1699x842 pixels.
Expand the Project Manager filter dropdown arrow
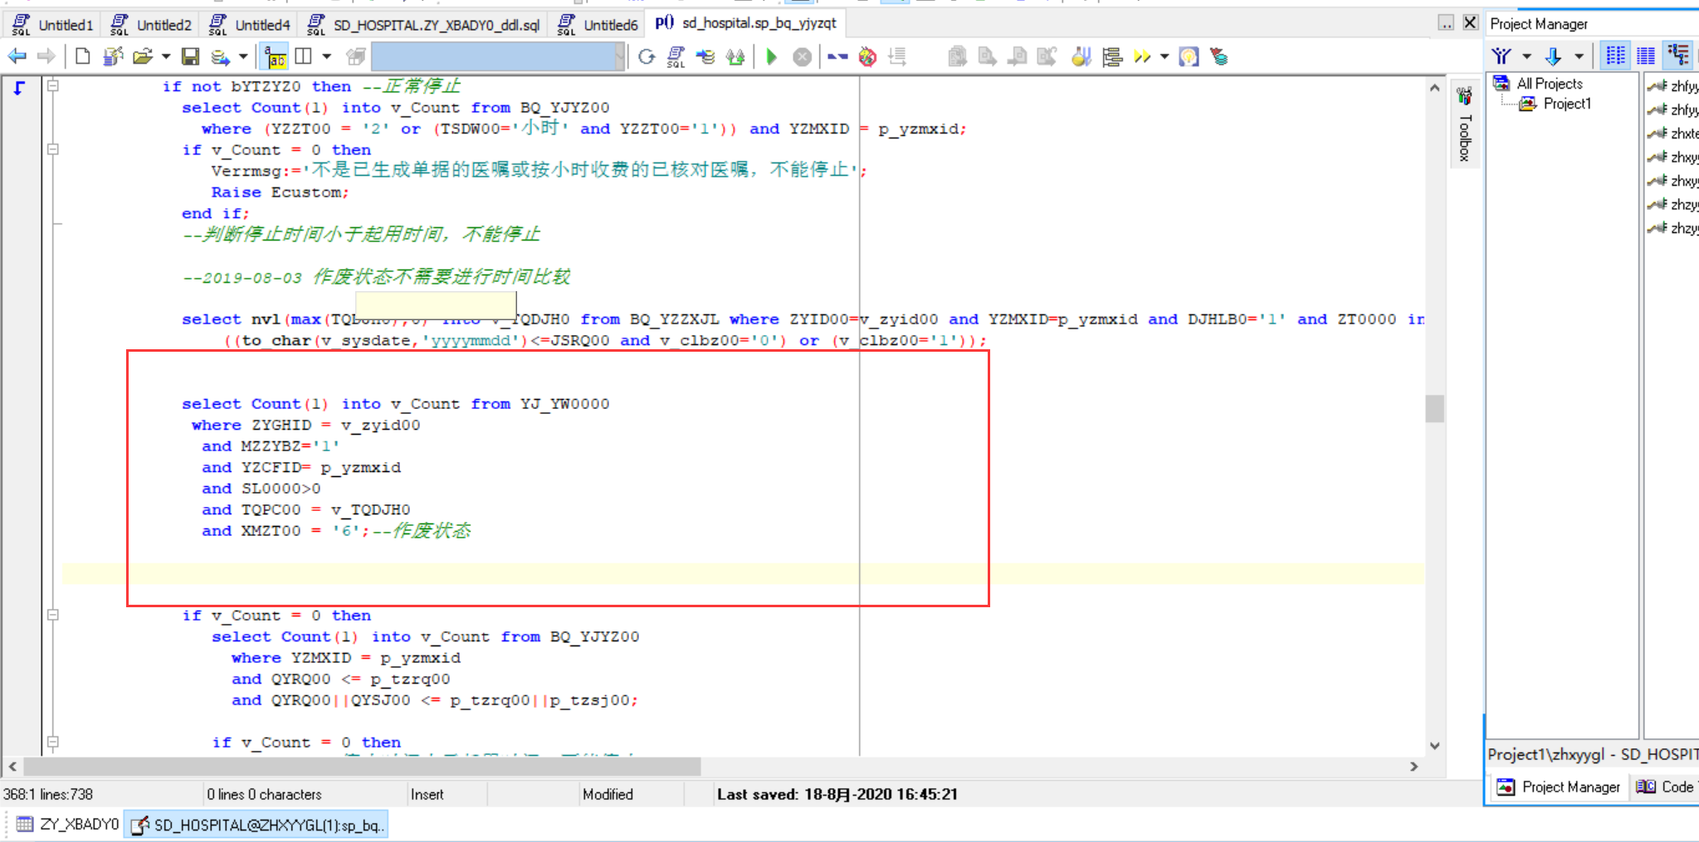(x=1526, y=56)
